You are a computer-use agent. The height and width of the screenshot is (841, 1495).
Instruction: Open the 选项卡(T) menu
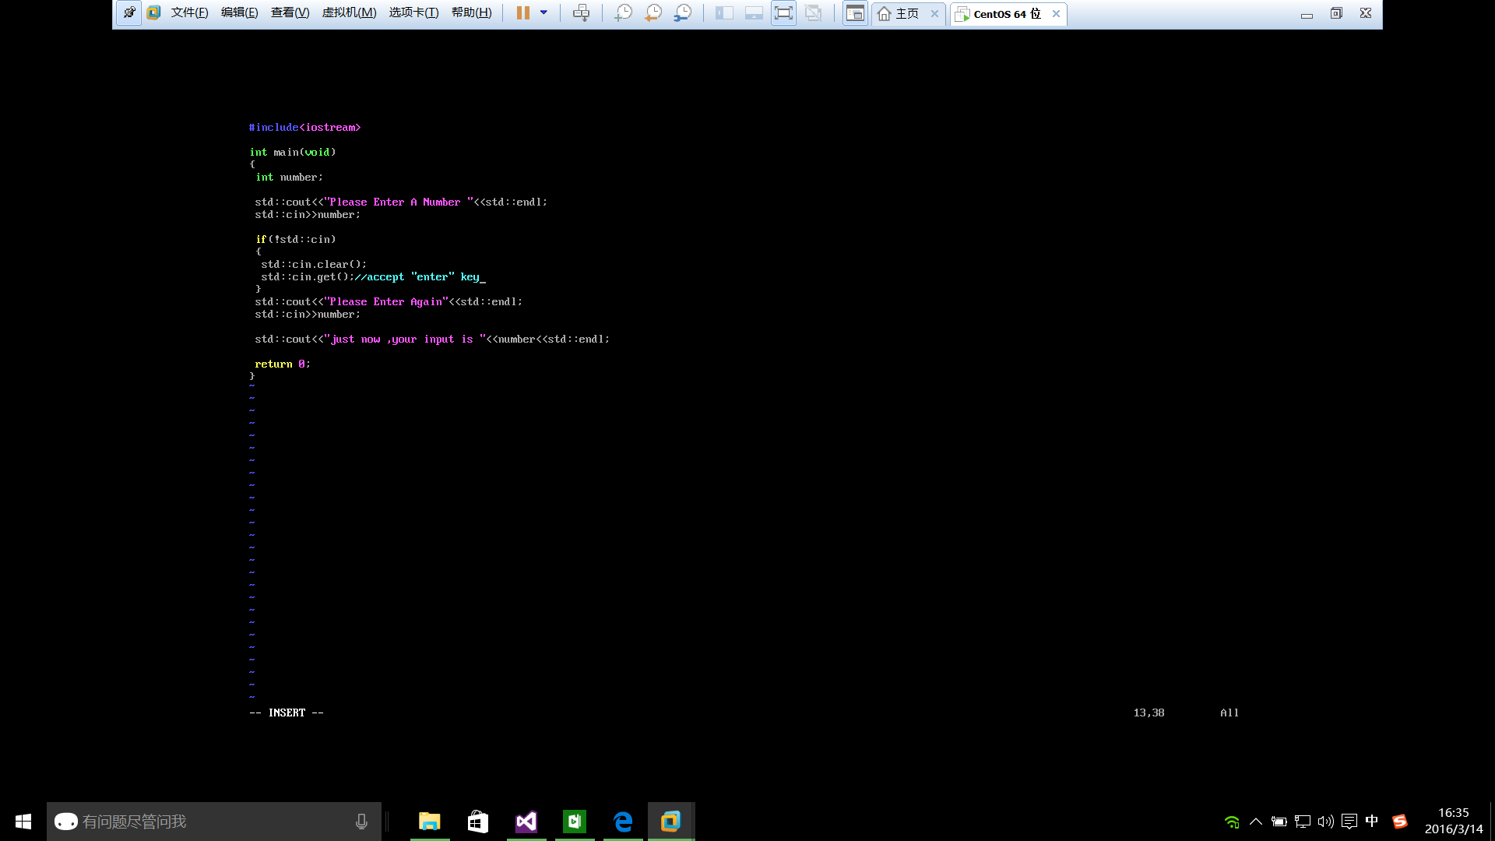413,12
